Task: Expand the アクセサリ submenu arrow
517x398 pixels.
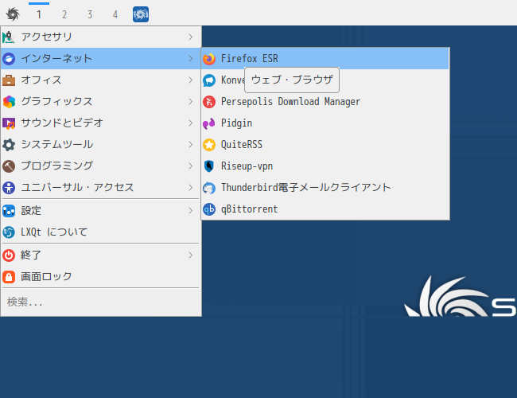Action: click(191, 37)
